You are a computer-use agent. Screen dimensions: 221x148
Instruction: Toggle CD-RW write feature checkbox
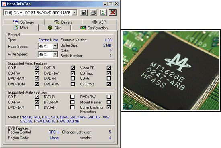pyautogui.click(x=37, y=102)
